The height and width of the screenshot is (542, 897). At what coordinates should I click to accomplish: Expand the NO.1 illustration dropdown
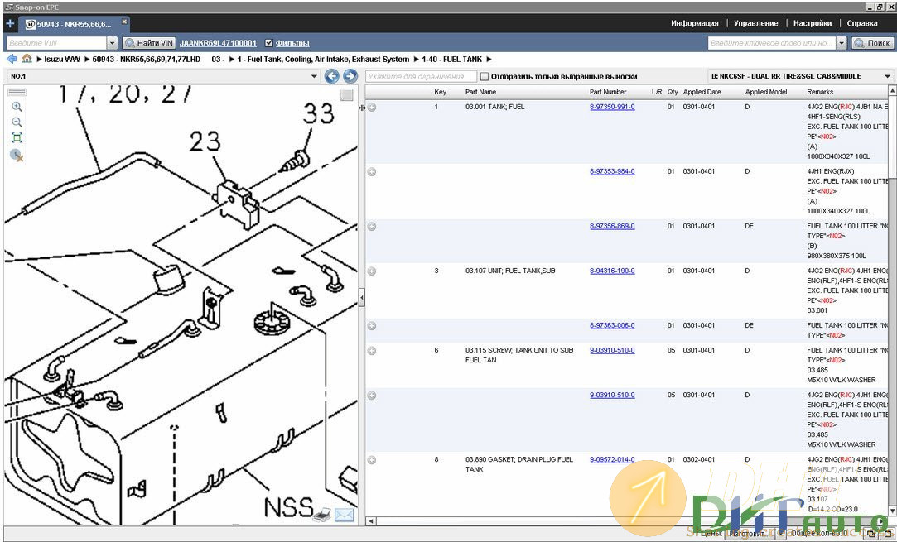tap(314, 76)
